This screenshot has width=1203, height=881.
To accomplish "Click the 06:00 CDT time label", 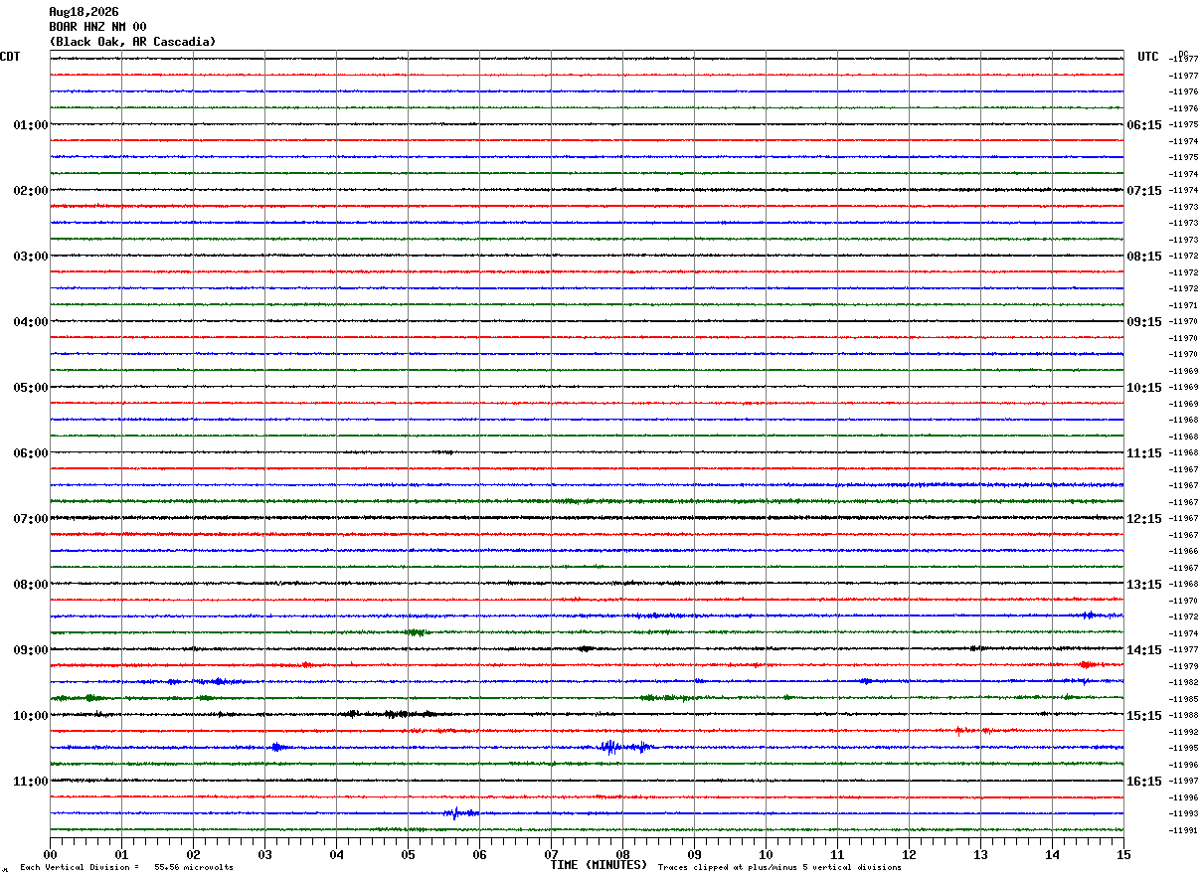I will pyautogui.click(x=31, y=453).
